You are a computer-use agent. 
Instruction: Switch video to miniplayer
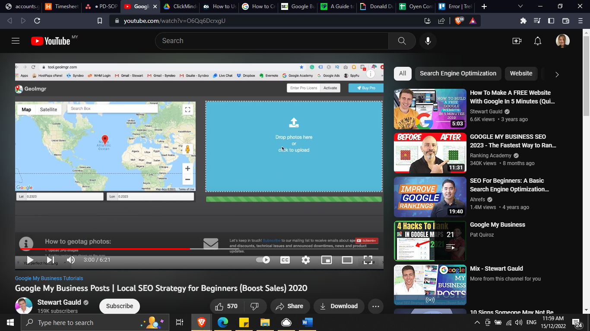click(x=327, y=260)
